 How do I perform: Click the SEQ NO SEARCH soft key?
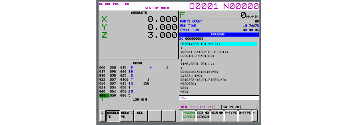[x=203, y=116]
